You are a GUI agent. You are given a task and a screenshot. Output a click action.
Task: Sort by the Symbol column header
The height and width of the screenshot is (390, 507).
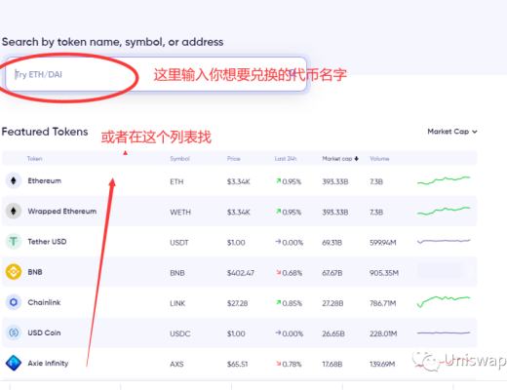[179, 159]
